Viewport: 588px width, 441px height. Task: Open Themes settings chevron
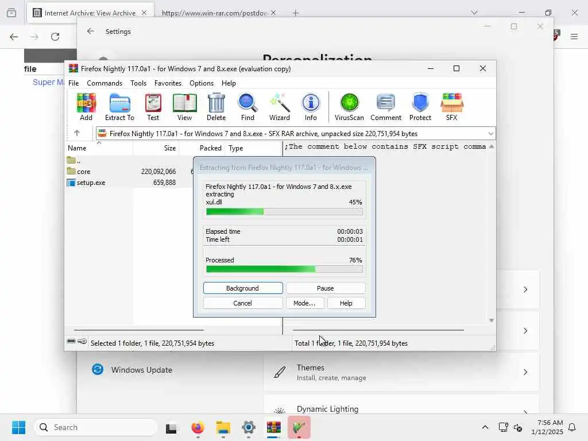(525, 372)
